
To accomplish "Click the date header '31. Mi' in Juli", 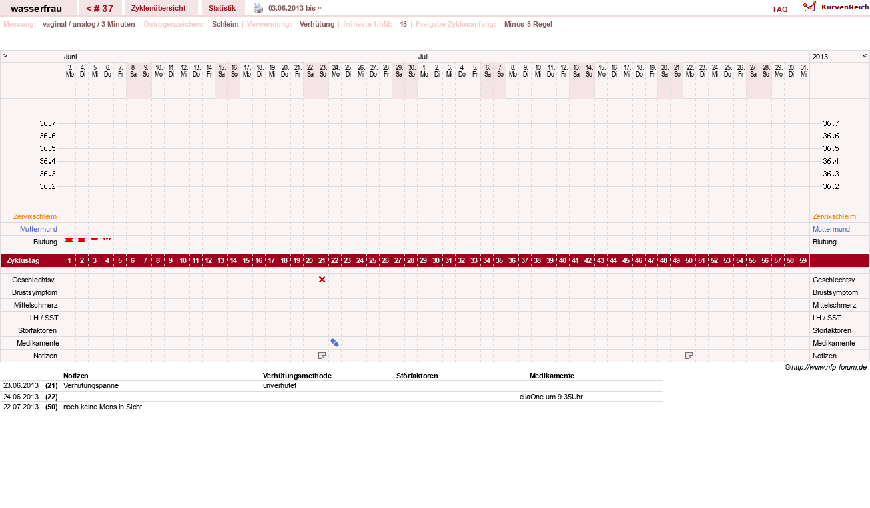I will click(804, 71).
